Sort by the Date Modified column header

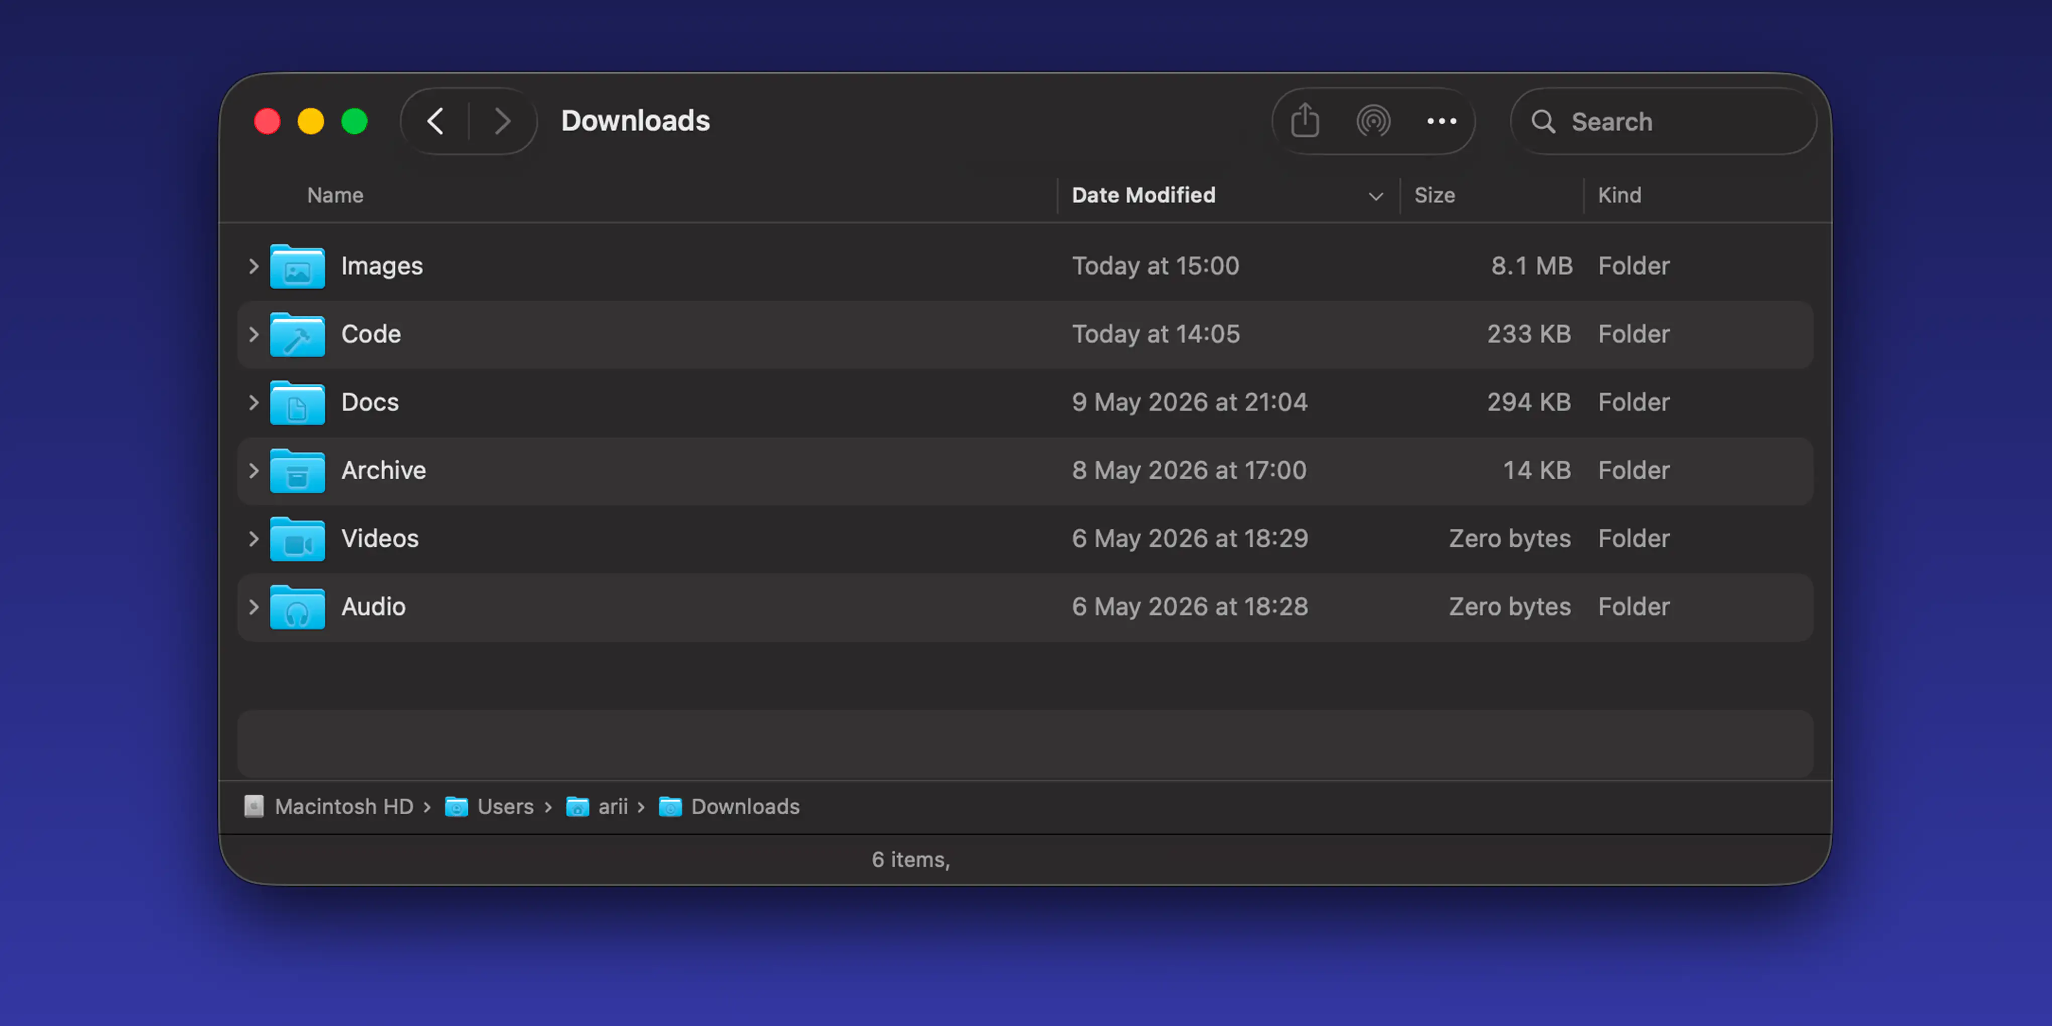[x=1143, y=195]
